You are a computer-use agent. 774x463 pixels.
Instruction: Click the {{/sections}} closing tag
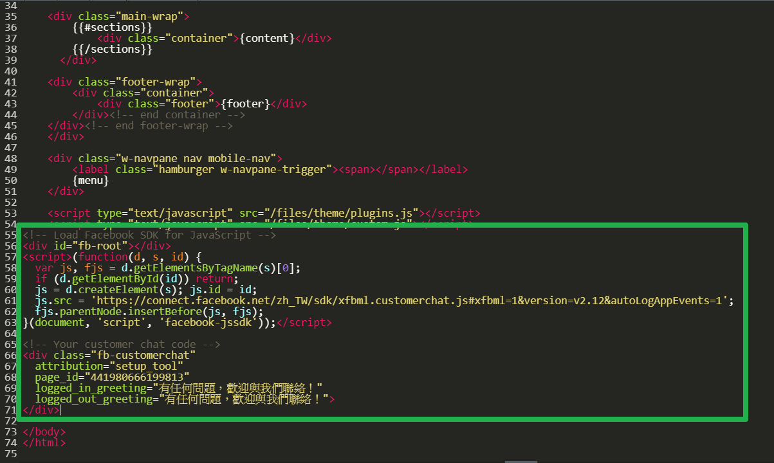pyautogui.click(x=113, y=49)
